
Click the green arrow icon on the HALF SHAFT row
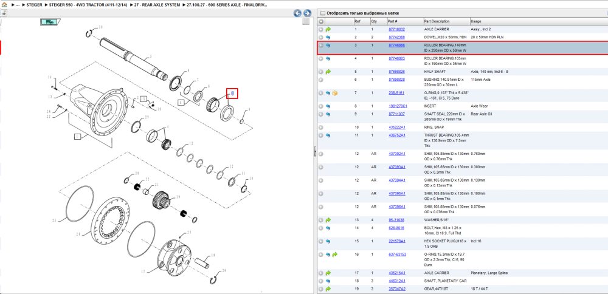pos(328,72)
